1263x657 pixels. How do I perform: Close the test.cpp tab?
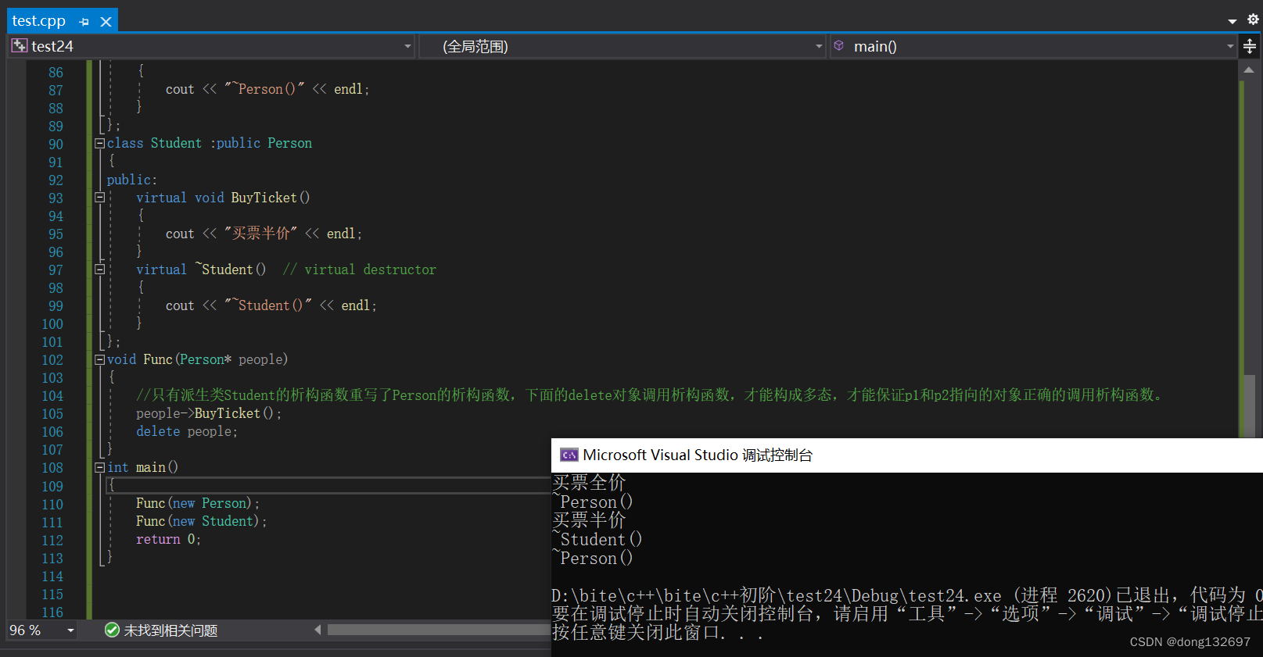point(106,22)
